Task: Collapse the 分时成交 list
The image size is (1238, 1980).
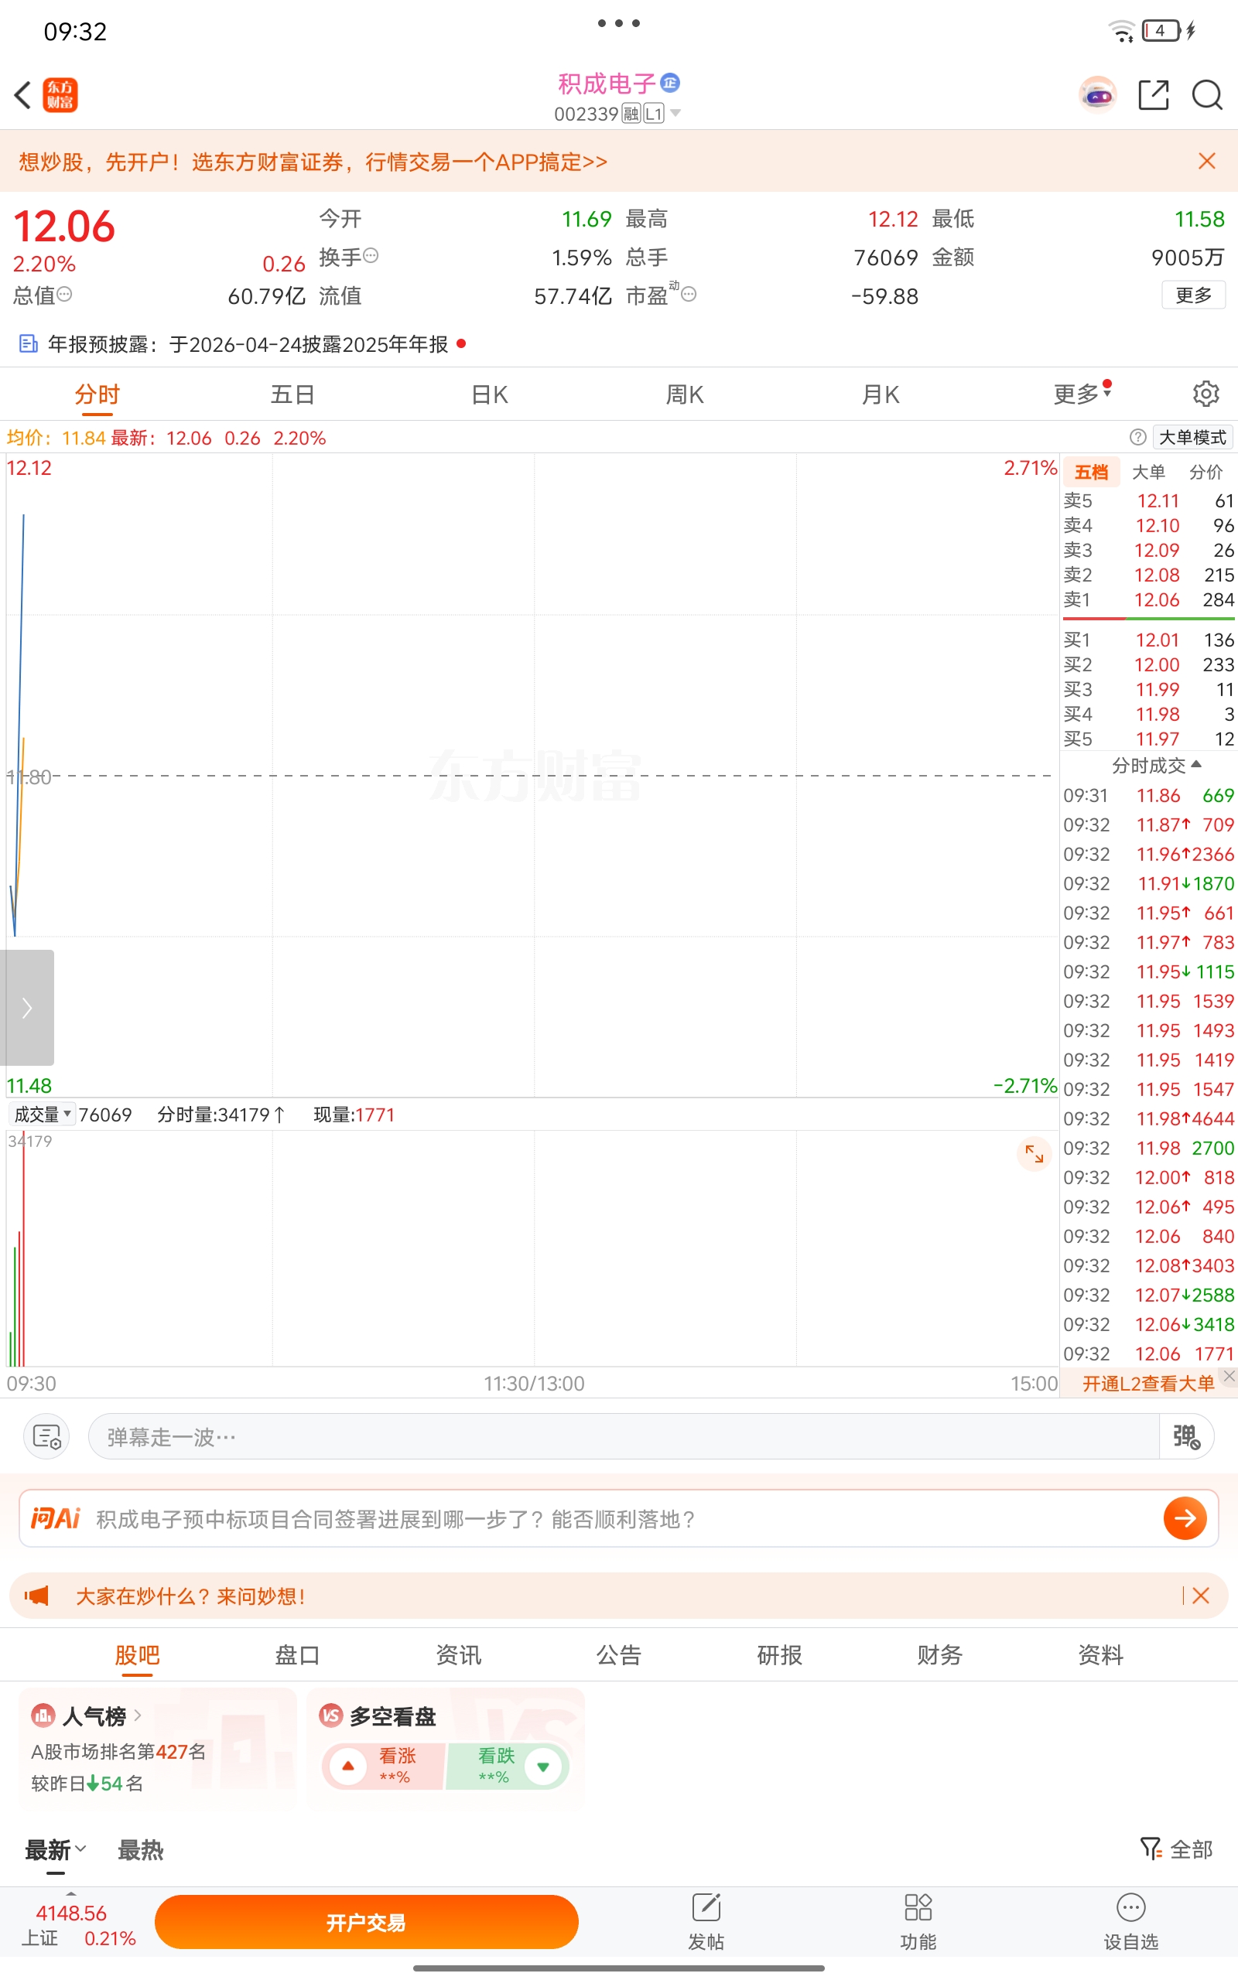Action: coord(1155,765)
